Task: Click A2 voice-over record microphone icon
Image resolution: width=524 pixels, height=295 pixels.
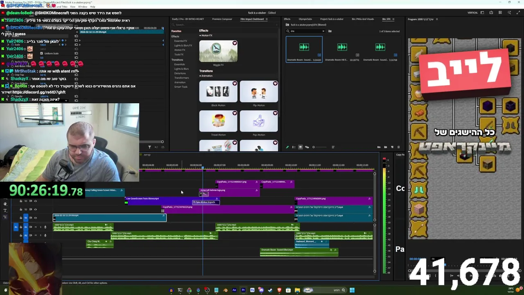Action: click(45, 235)
